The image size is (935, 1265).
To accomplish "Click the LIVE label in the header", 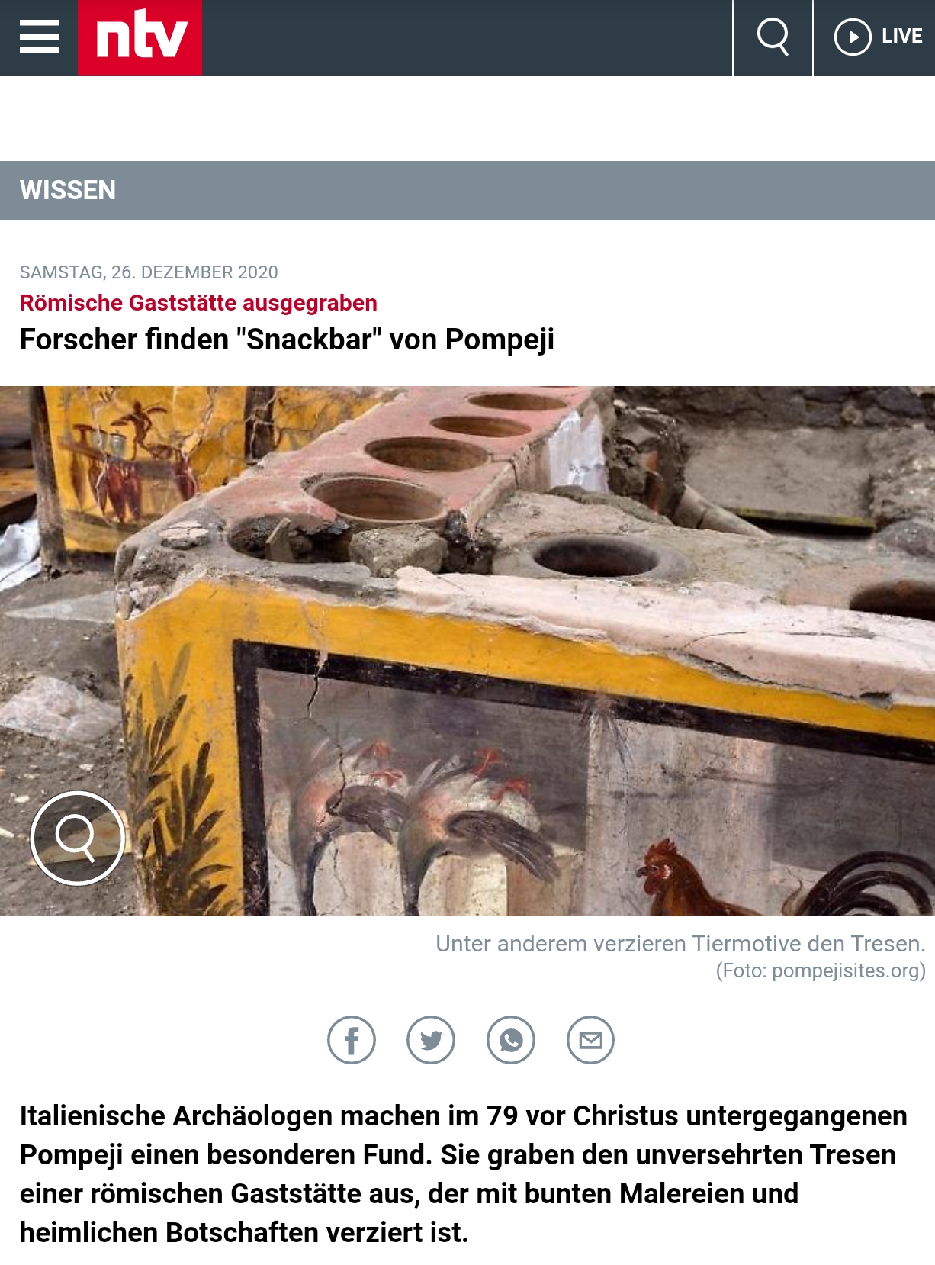I will pyautogui.click(x=902, y=37).
